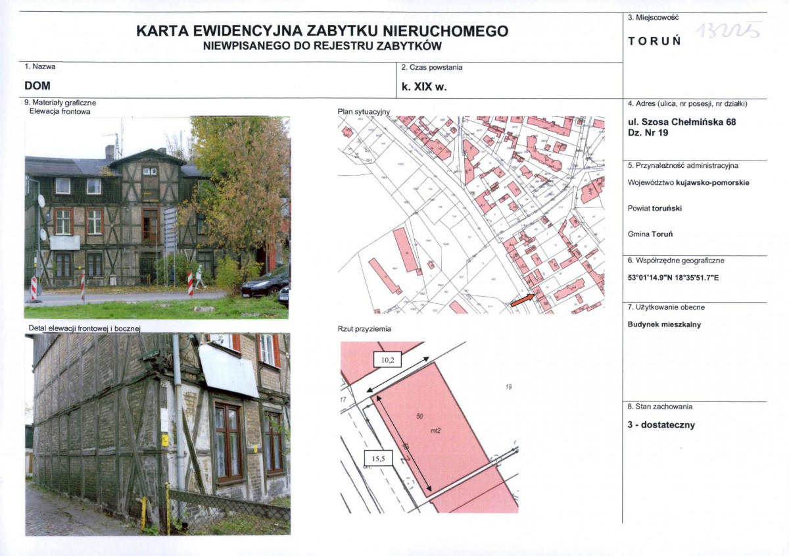Click the Rzut przyziemia caption

coord(363,329)
